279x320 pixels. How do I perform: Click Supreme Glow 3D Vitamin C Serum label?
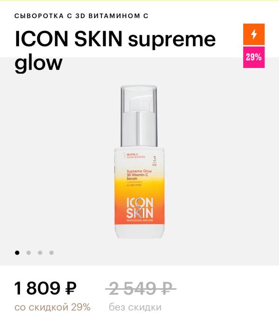point(139,175)
